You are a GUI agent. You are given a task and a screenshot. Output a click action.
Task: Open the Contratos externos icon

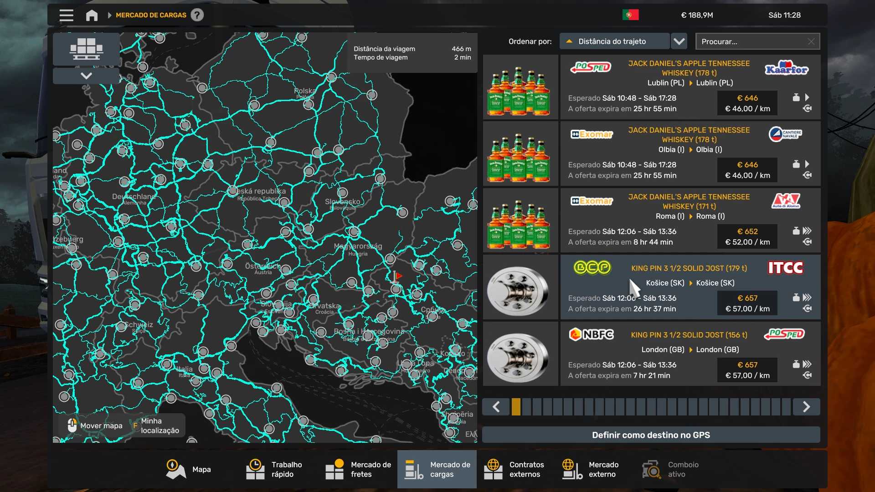(x=493, y=469)
